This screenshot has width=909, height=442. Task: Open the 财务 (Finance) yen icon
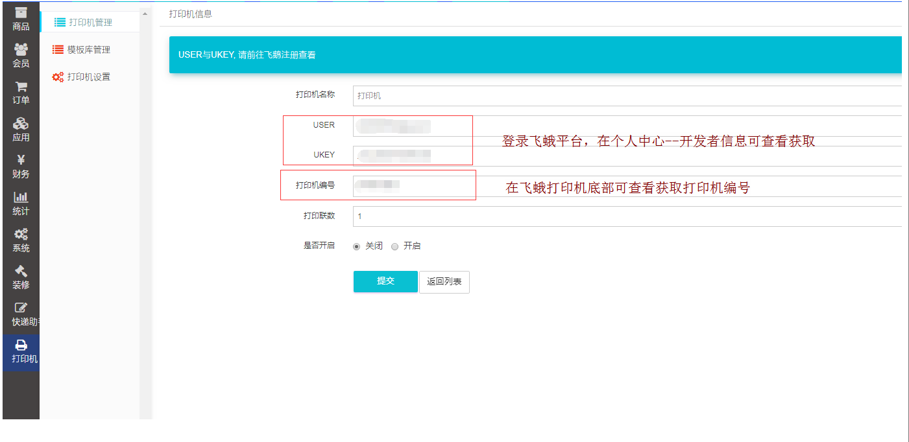point(21,160)
